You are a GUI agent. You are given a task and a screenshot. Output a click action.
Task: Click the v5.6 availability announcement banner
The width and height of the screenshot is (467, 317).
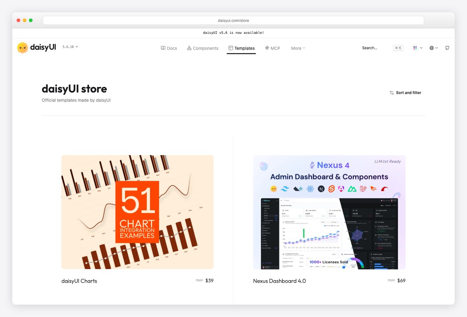point(233,33)
